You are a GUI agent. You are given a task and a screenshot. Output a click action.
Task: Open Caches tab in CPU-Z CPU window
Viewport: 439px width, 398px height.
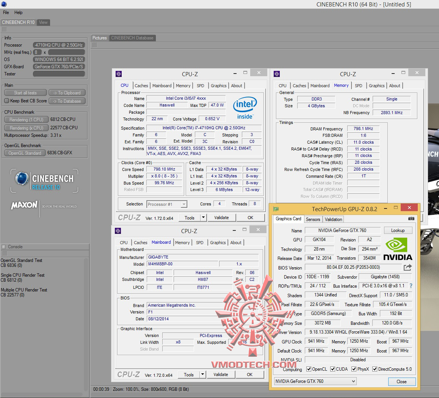click(141, 86)
